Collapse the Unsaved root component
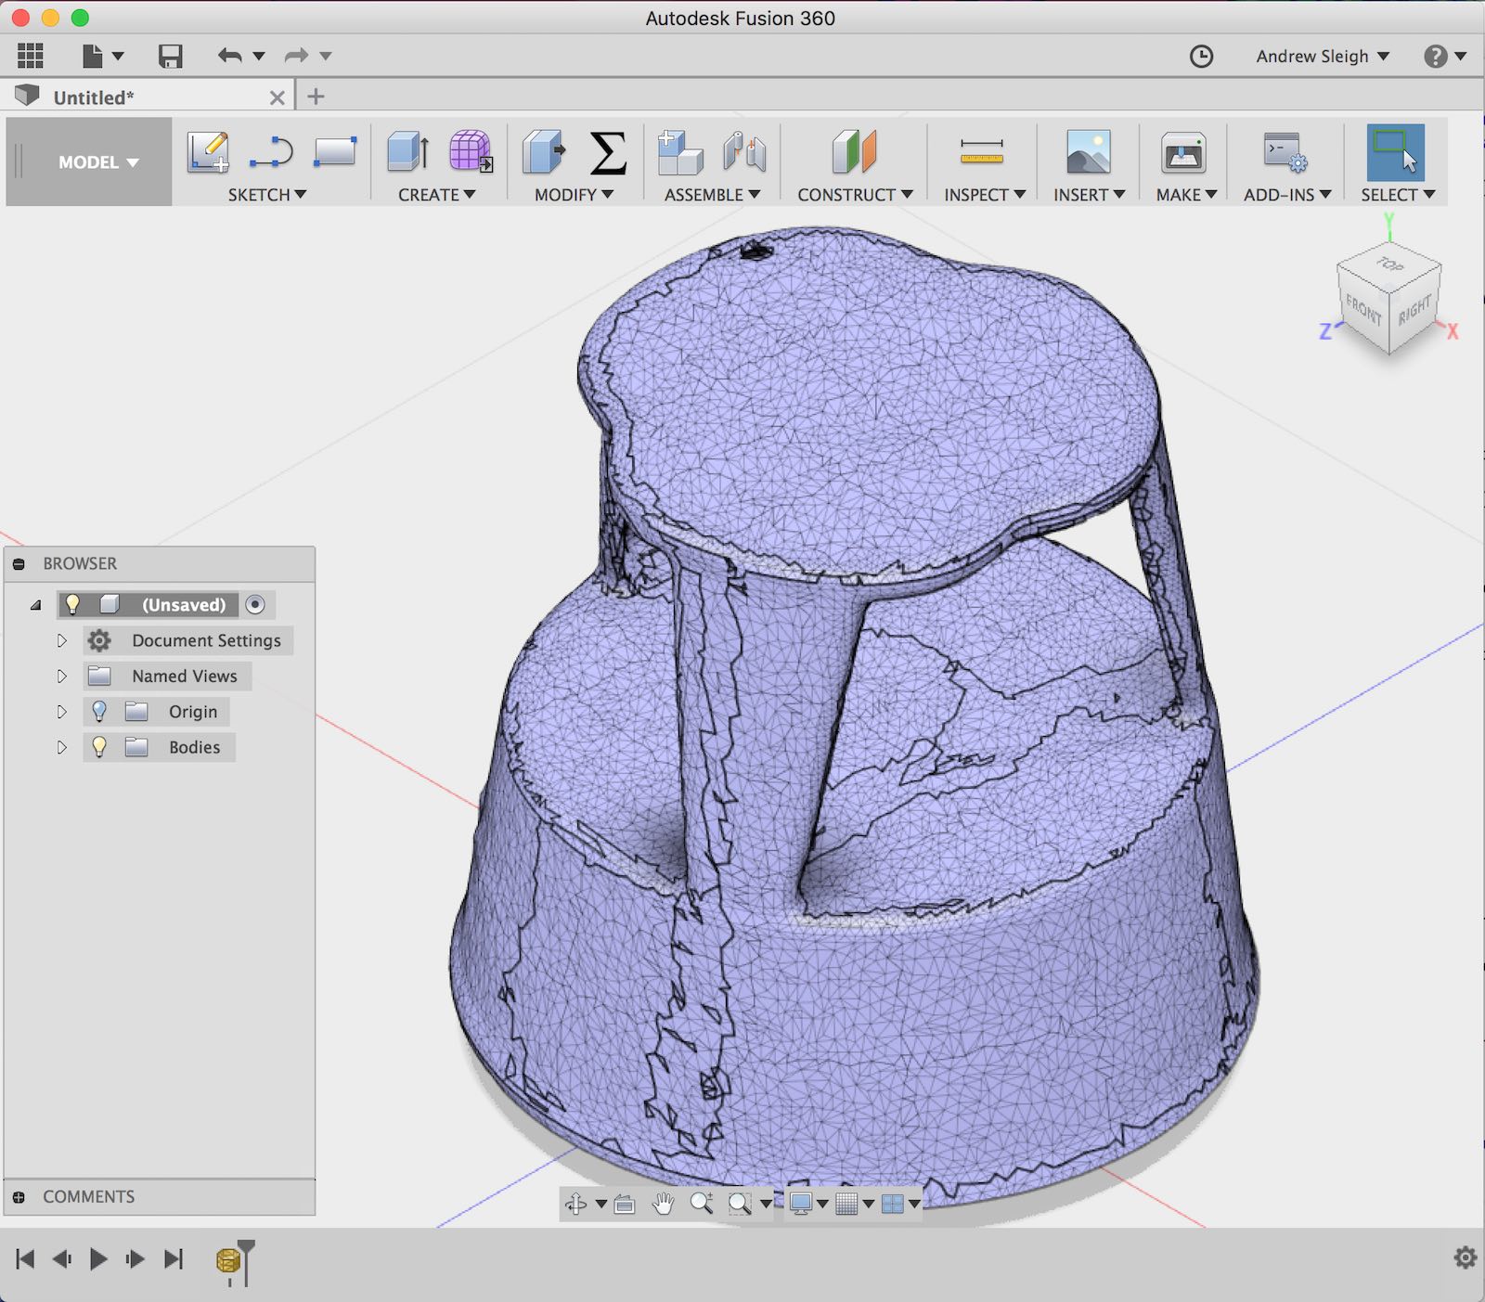The image size is (1485, 1302). [35, 605]
